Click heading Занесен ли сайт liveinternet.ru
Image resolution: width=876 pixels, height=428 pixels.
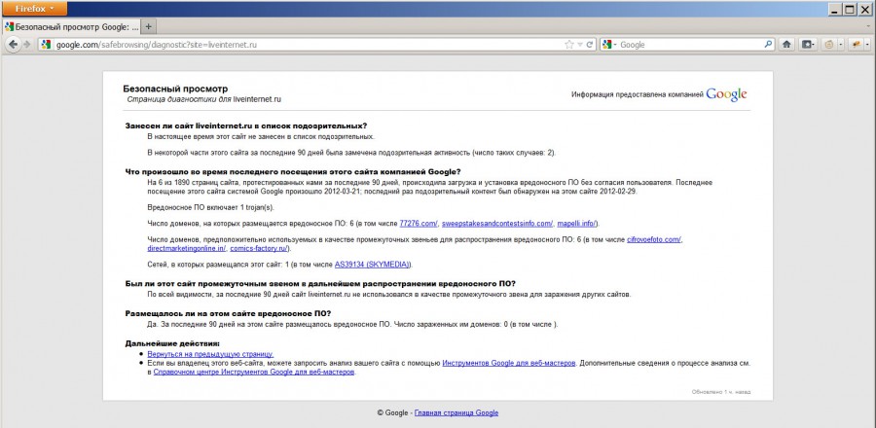tap(246, 125)
